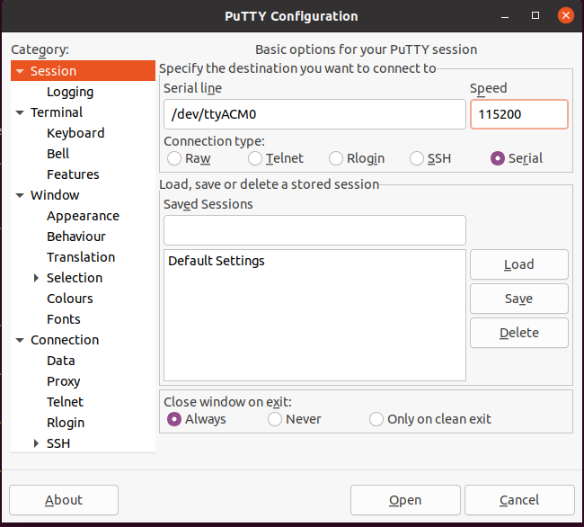The height and width of the screenshot is (527, 584).
Task: Select Only on clean exit option
Action: (376, 419)
